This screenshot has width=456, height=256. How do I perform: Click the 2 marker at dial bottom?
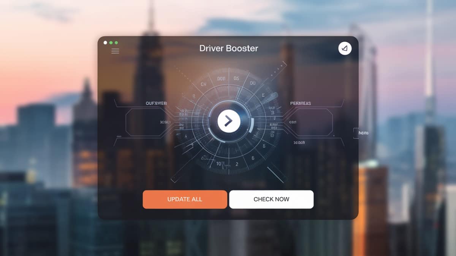[237, 164]
